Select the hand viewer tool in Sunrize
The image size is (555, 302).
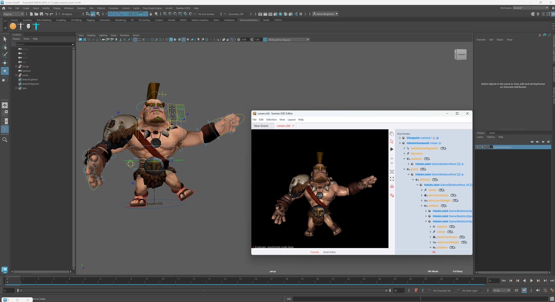[392, 134]
